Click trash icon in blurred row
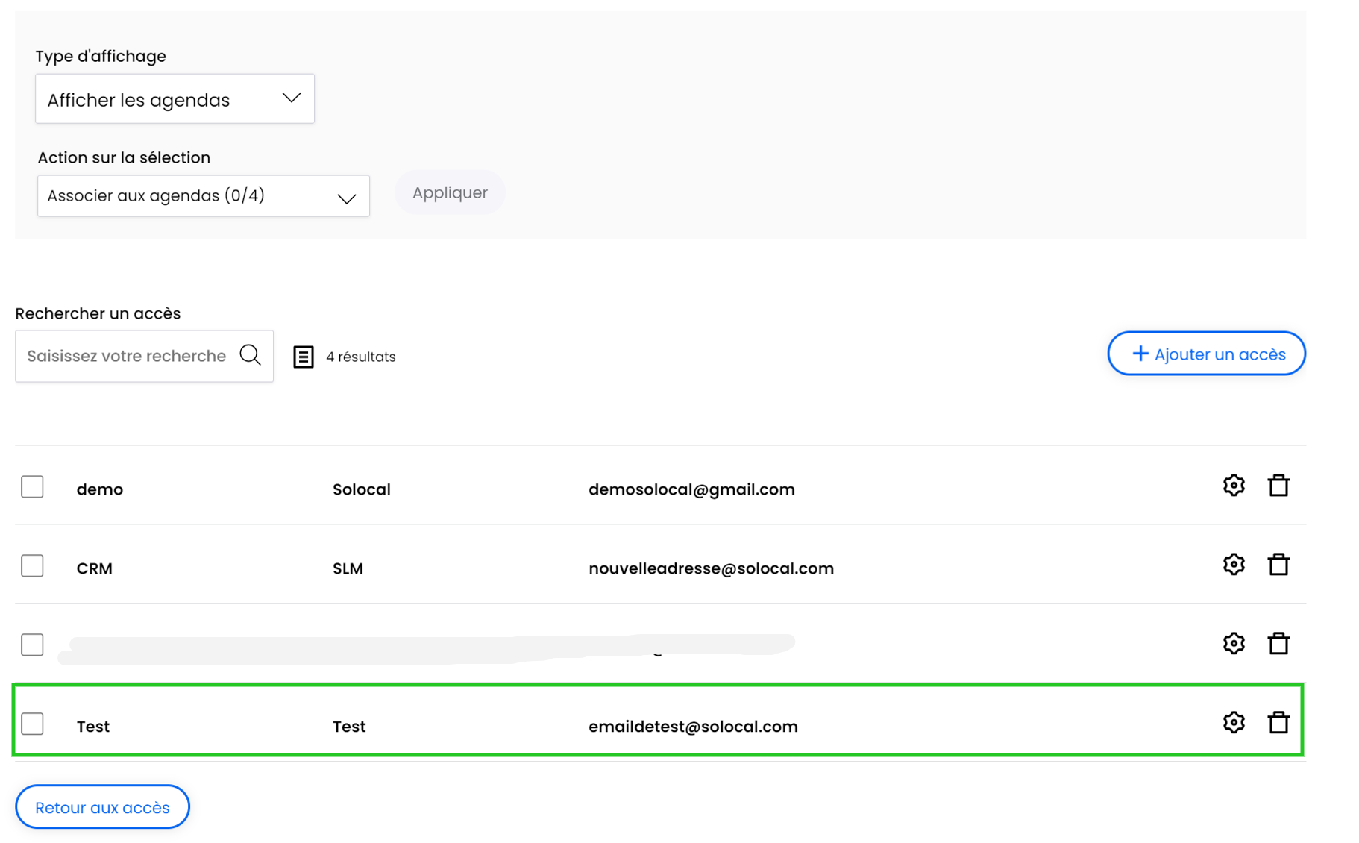The width and height of the screenshot is (1359, 843). [1278, 644]
